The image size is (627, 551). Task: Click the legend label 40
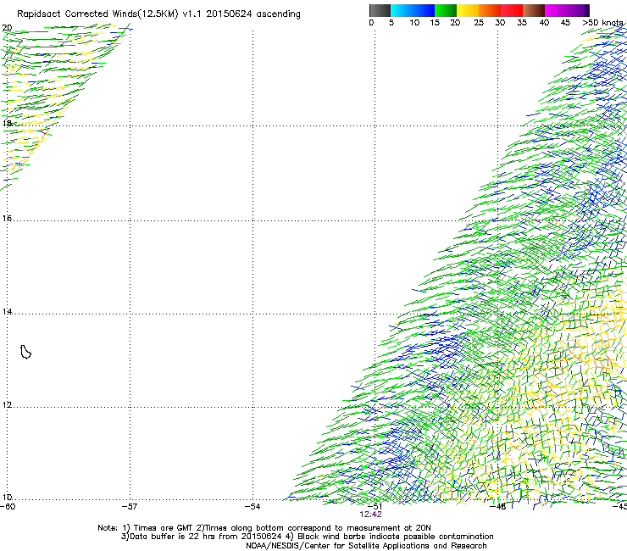tap(544, 23)
